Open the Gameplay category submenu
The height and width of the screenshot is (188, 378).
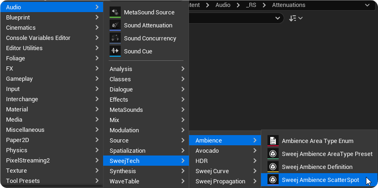(52, 78)
